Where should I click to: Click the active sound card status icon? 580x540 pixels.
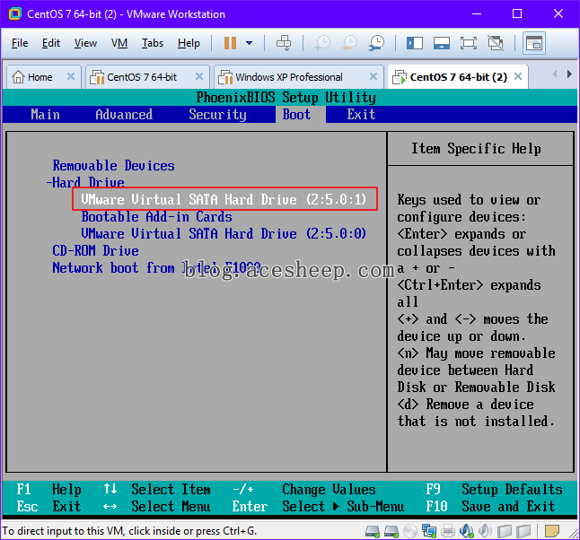point(467,532)
